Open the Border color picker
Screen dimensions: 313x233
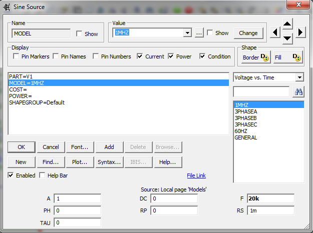[256, 57]
